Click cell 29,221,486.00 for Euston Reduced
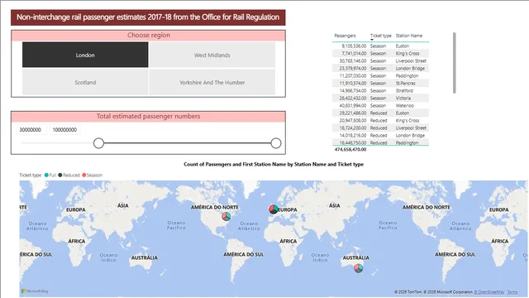This screenshot has width=529, height=298. [353, 113]
